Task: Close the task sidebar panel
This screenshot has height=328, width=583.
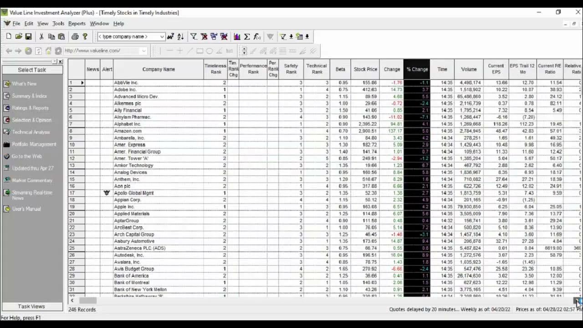Action: [x=60, y=61]
